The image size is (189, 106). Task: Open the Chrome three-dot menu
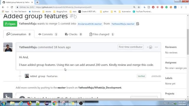point(186,7)
